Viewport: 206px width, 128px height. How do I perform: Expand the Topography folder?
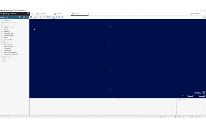pos(1,21)
